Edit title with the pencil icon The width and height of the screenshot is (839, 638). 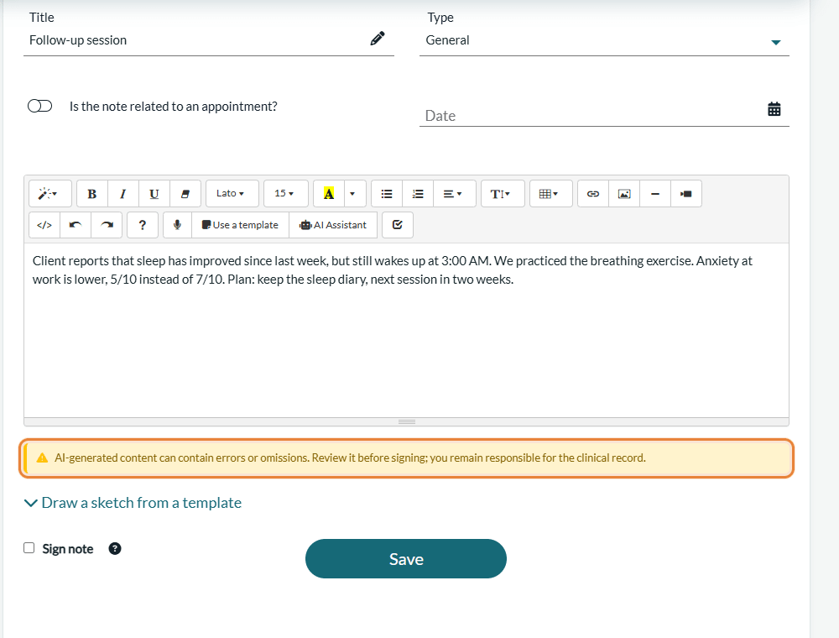click(x=378, y=39)
